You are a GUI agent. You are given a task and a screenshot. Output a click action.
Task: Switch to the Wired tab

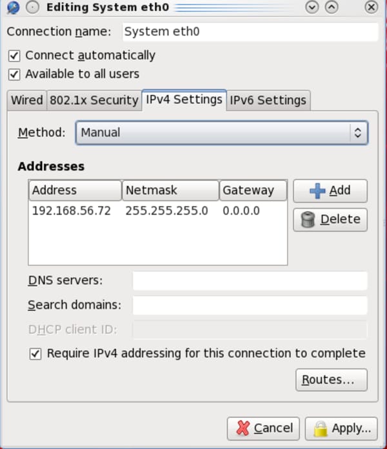(26, 101)
